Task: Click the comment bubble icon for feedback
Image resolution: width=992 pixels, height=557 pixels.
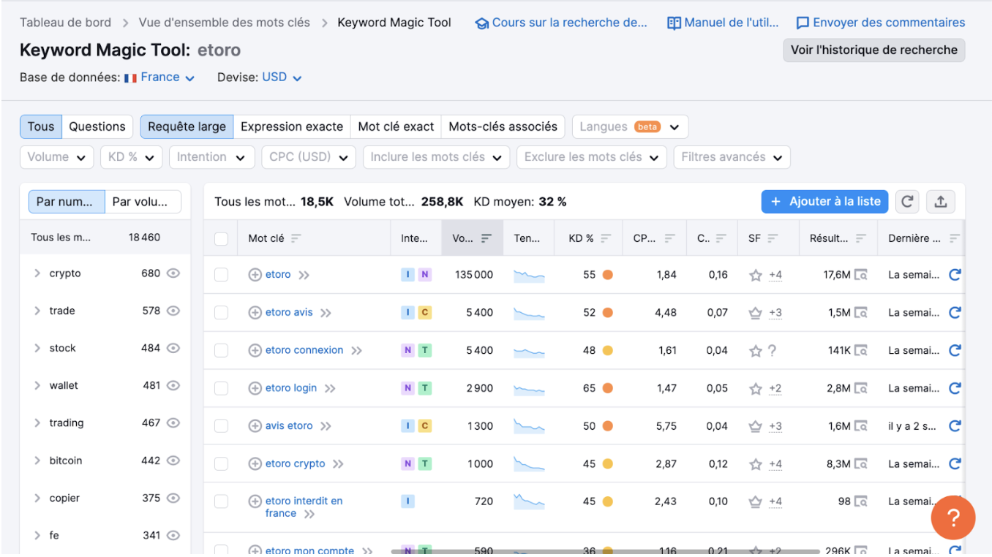Action: [803, 23]
